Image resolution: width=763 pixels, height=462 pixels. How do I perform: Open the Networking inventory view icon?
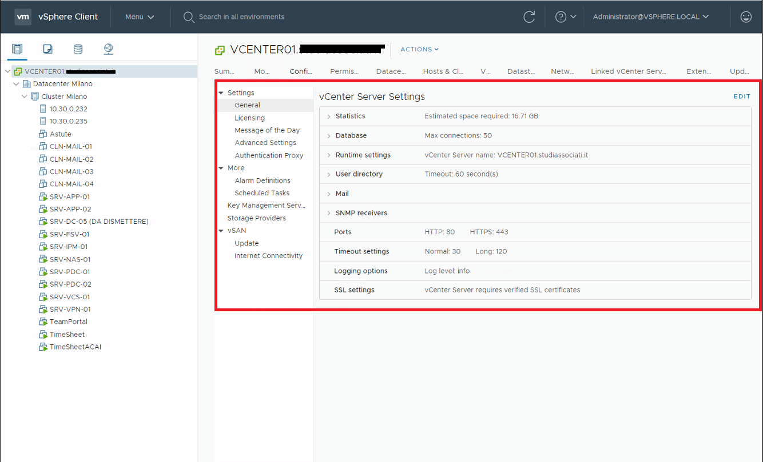tap(109, 49)
